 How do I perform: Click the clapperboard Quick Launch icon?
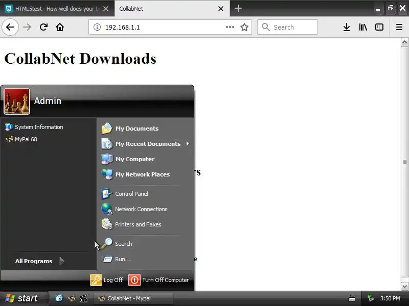[83, 298]
